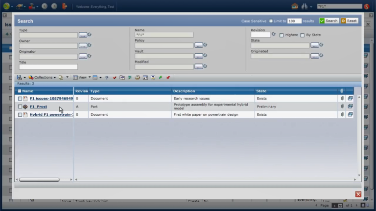Open new window icon for F1_Prost row
Viewport: 376px width, 211px height.
click(350, 106)
